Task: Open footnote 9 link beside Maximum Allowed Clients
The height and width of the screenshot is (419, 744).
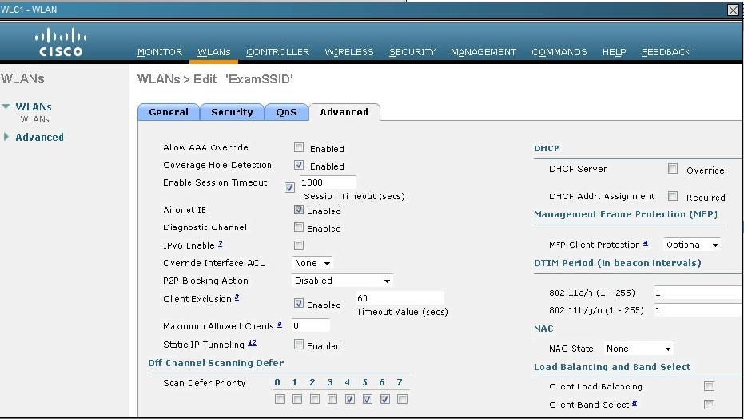Action: point(280,325)
